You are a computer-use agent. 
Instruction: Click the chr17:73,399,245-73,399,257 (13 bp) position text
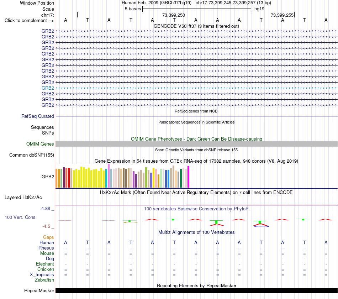point(233,3)
